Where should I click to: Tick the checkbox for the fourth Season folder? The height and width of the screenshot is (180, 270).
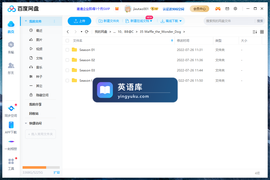point(67,80)
